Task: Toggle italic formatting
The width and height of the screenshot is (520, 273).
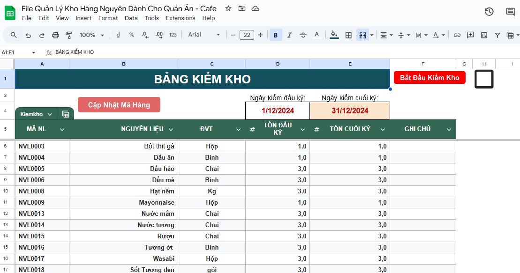Action: coord(289,35)
